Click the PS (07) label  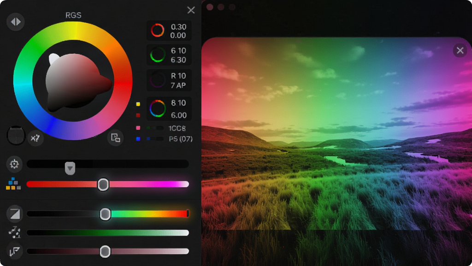tap(181, 139)
